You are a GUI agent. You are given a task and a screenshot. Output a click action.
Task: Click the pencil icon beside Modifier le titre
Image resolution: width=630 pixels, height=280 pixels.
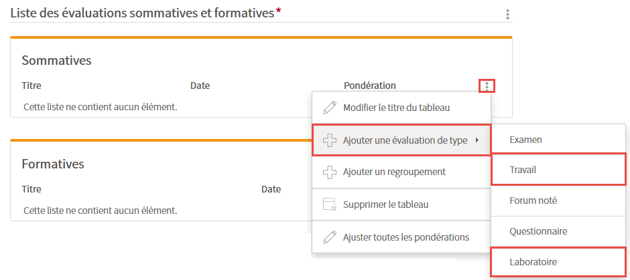tap(330, 108)
